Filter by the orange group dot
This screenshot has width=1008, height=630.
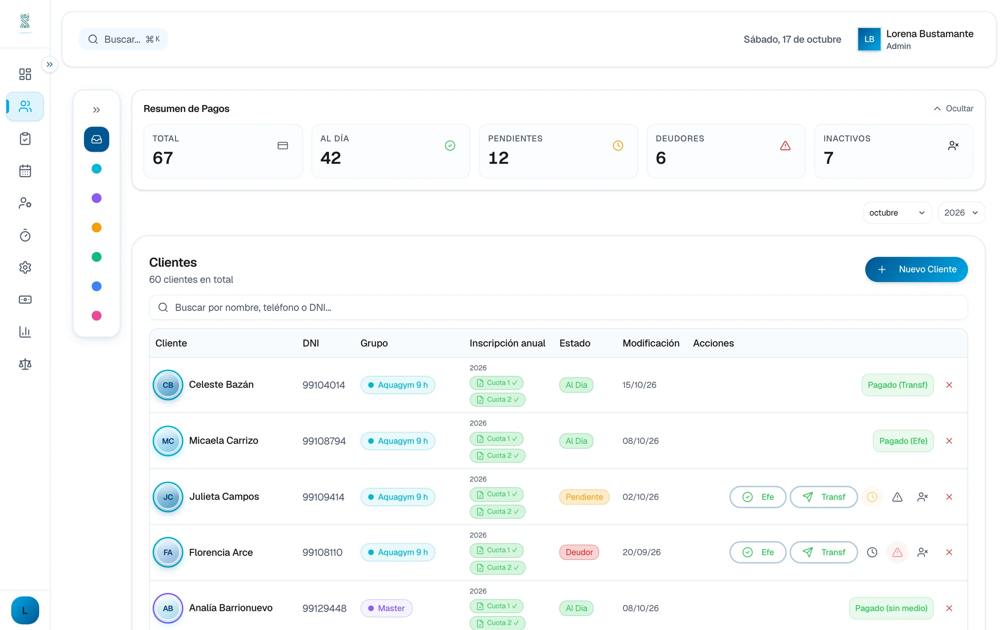[x=97, y=228]
